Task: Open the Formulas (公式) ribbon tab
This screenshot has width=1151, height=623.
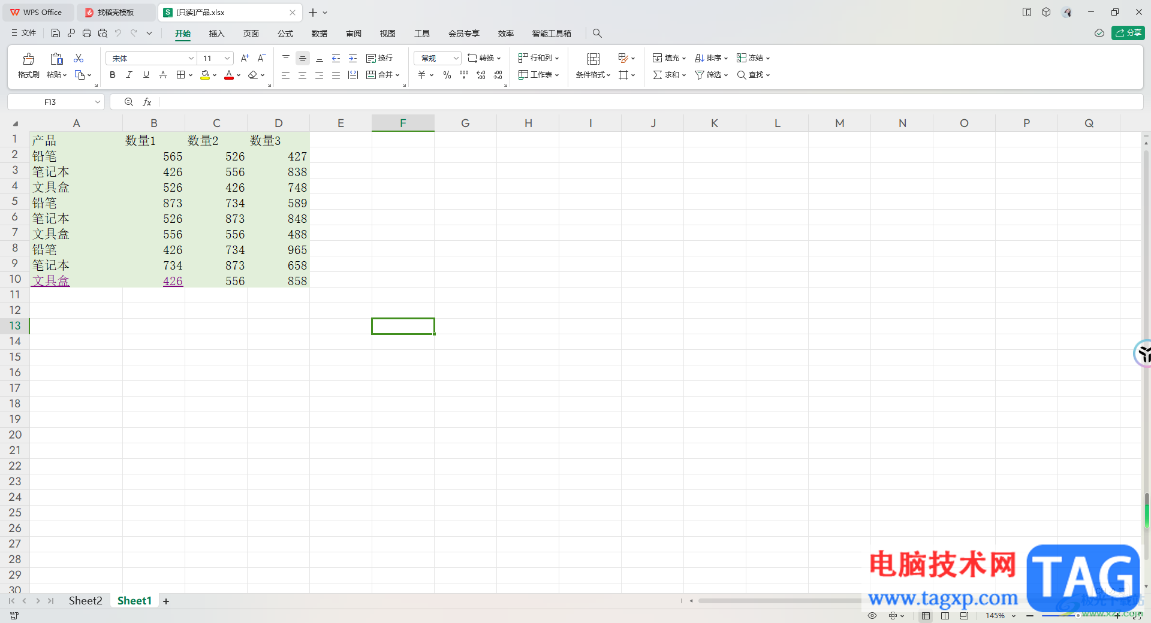Action: pyautogui.click(x=285, y=34)
